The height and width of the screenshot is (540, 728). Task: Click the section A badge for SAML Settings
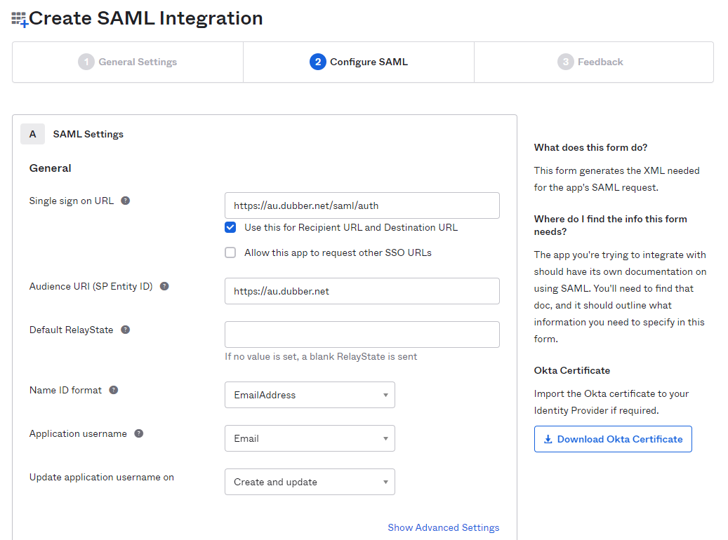click(x=32, y=134)
